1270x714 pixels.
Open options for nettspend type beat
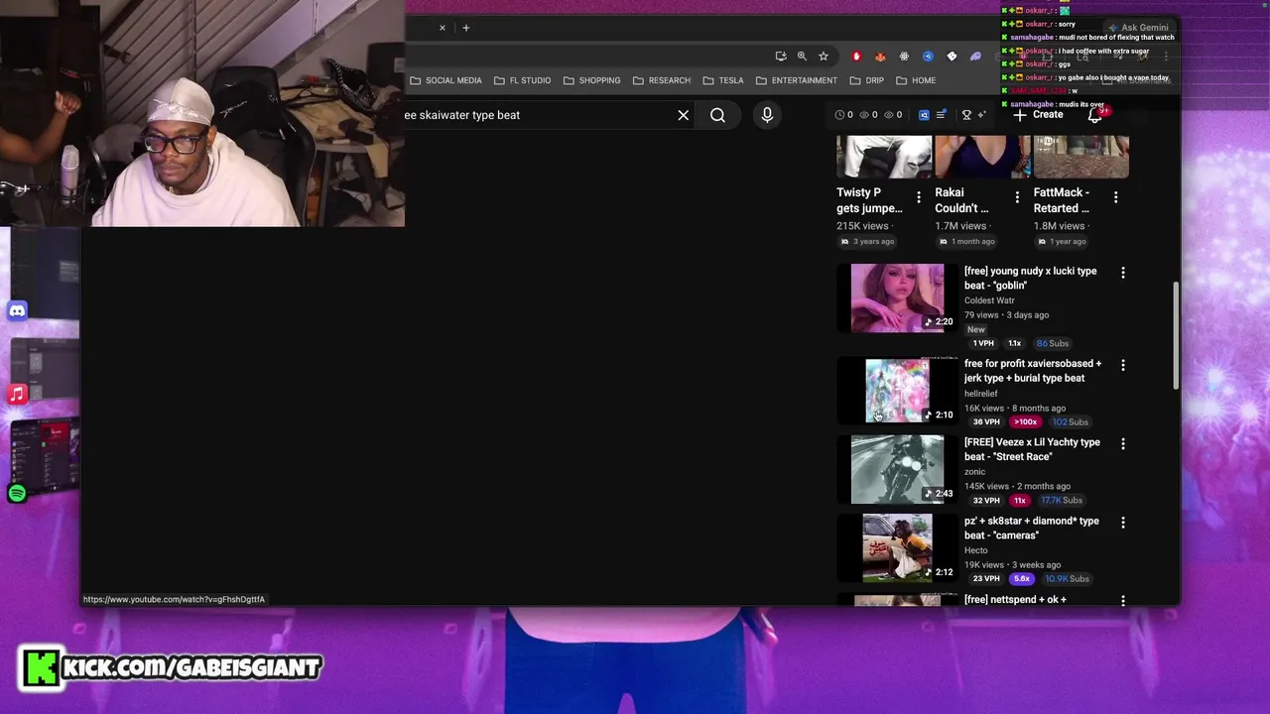1123,601
